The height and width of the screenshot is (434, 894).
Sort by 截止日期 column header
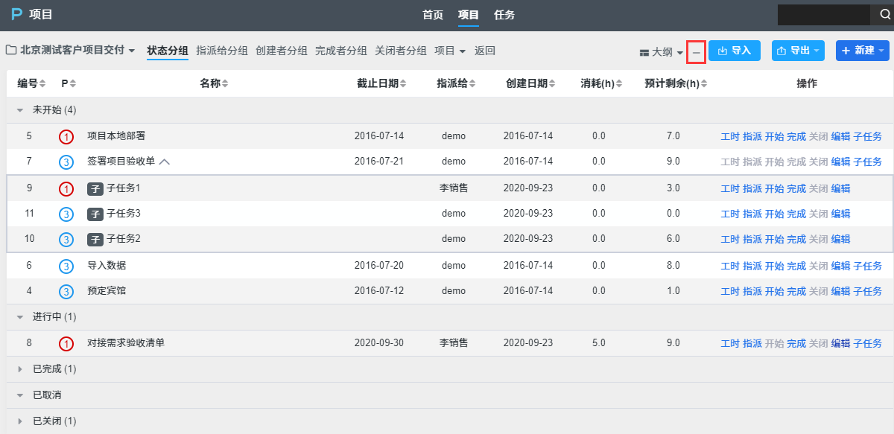click(x=381, y=84)
